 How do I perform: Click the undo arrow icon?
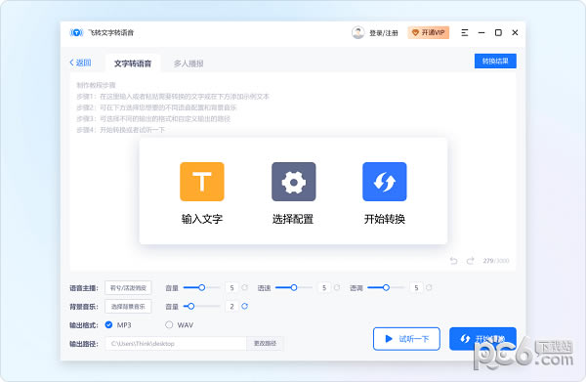(453, 261)
